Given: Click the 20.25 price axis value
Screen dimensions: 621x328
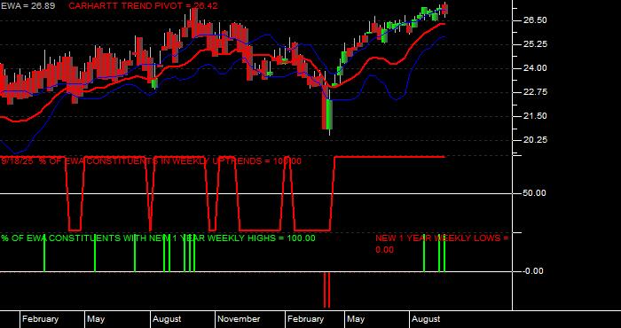Looking at the screenshot, I should [535, 140].
